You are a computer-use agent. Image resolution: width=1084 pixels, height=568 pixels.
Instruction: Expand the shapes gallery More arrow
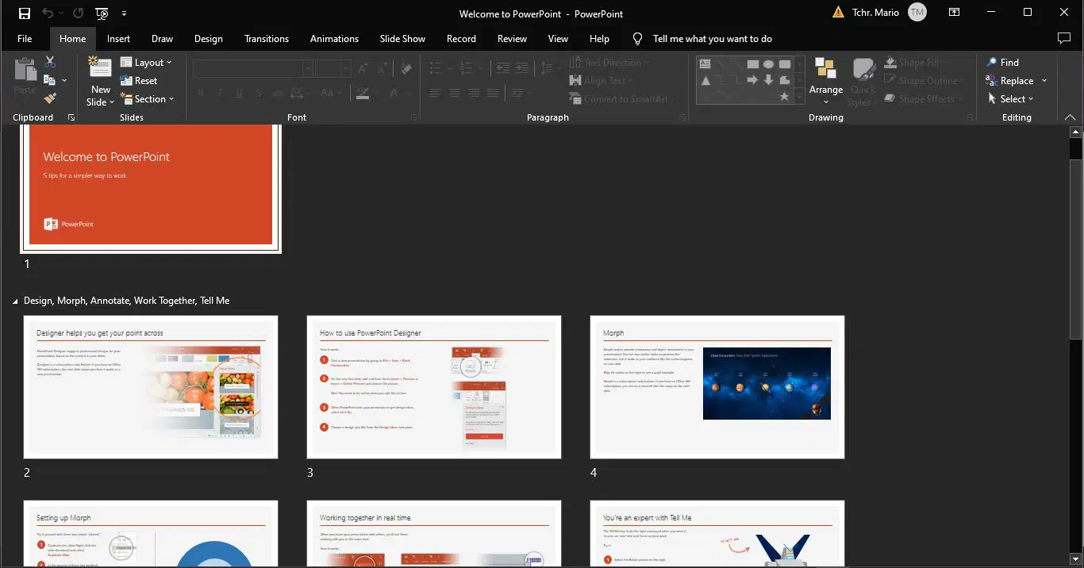point(800,97)
